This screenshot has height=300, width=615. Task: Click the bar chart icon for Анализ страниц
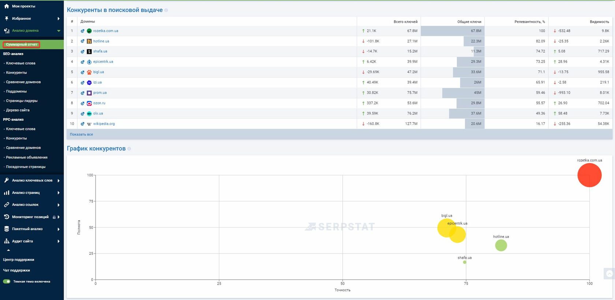[x=7, y=193]
